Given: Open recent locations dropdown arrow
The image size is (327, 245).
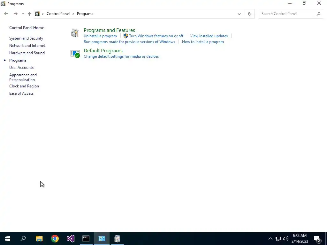Looking at the screenshot, I should tap(23, 14).
